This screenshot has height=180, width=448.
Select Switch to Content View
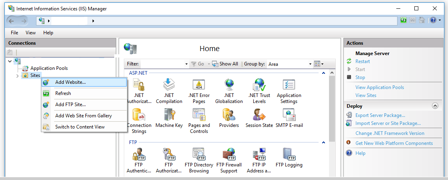pyautogui.click(x=84, y=127)
